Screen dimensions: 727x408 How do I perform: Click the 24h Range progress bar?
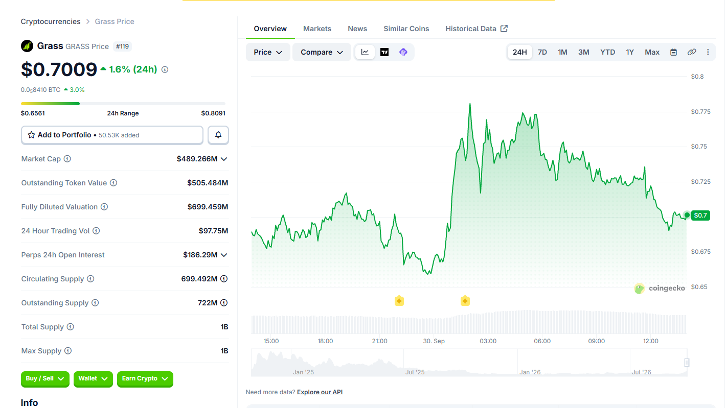(123, 104)
